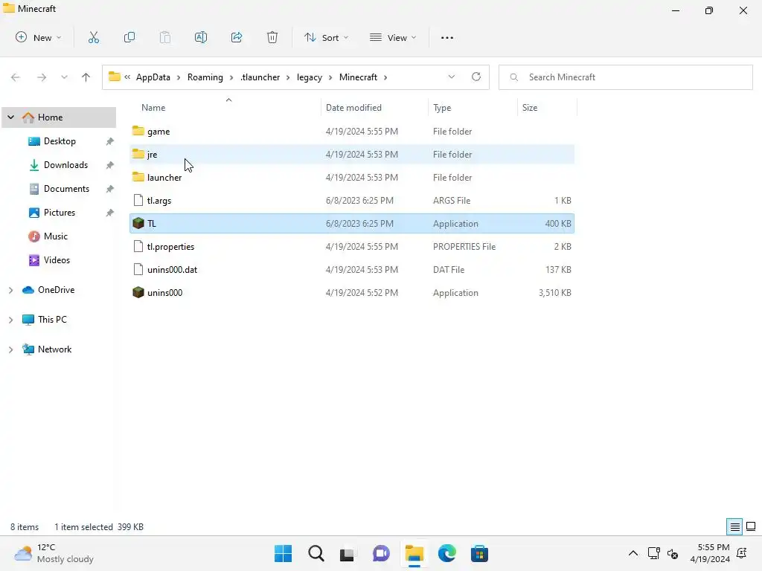The height and width of the screenshot is (571, 762).
Task: Refresh the Minecraft folder view
Action: (x=476, y=77)
